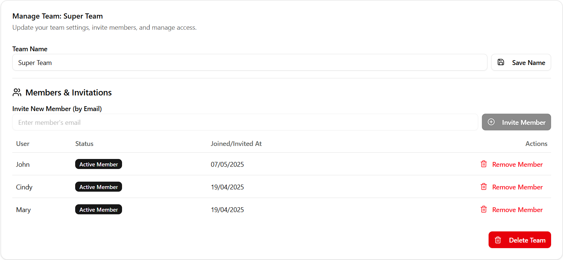The height and width of the screenshot is (260, 563).
Task: Click Mary's Active Member status badge
Action: point(99,209)
